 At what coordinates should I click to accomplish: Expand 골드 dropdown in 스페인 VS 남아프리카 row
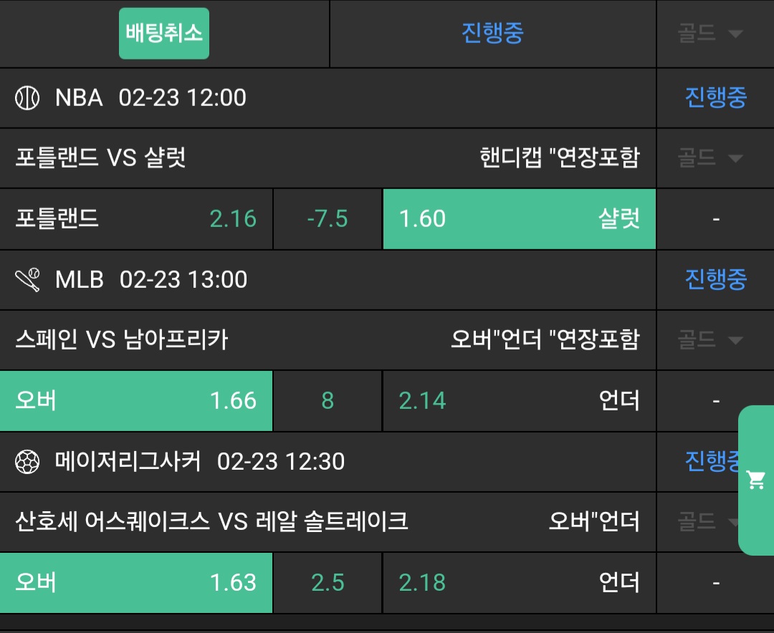pos(709,340)
